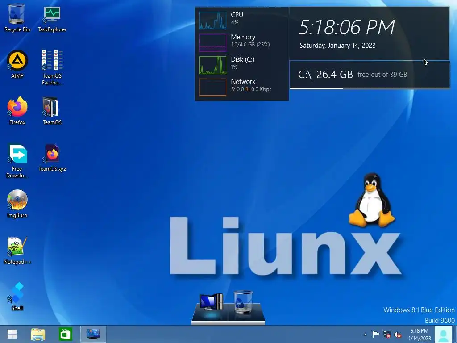
Task: Click the computer icon in the dock
Action: point(211,303)
